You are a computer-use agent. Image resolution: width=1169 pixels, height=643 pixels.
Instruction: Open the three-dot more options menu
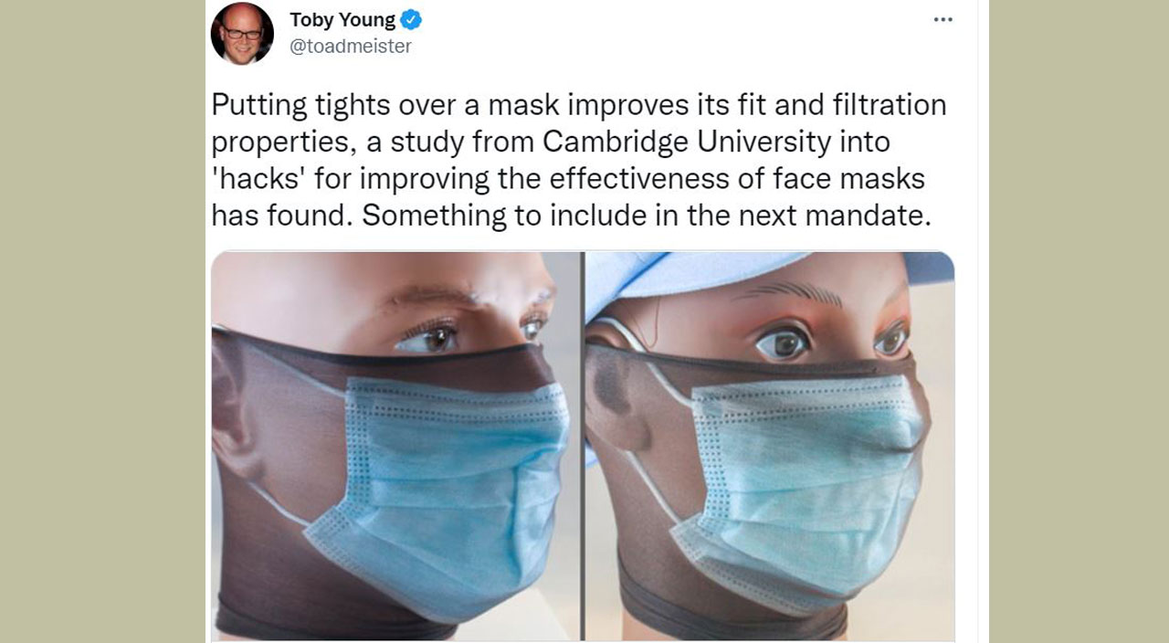943,20
